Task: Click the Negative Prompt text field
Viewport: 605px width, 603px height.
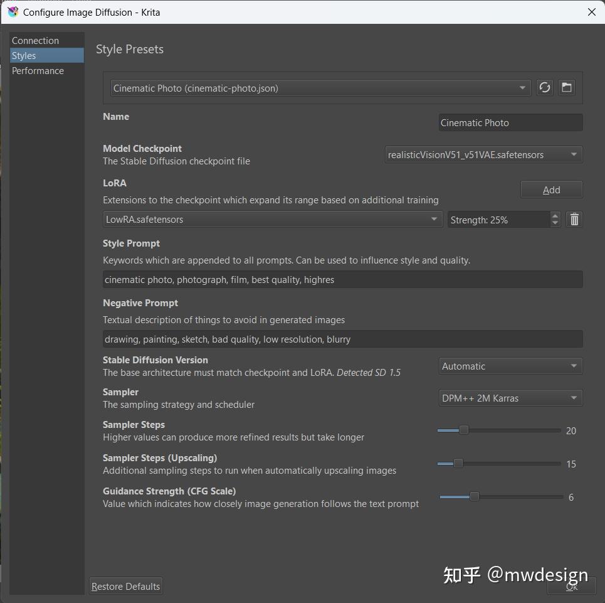Action: point(342,339)
